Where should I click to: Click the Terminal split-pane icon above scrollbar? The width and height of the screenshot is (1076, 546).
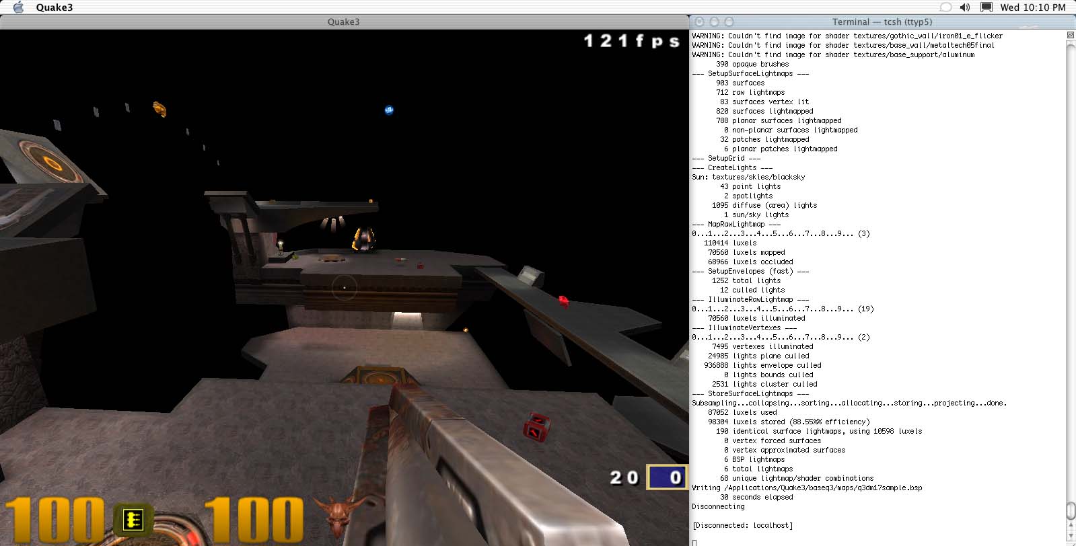click(1071, 35)
